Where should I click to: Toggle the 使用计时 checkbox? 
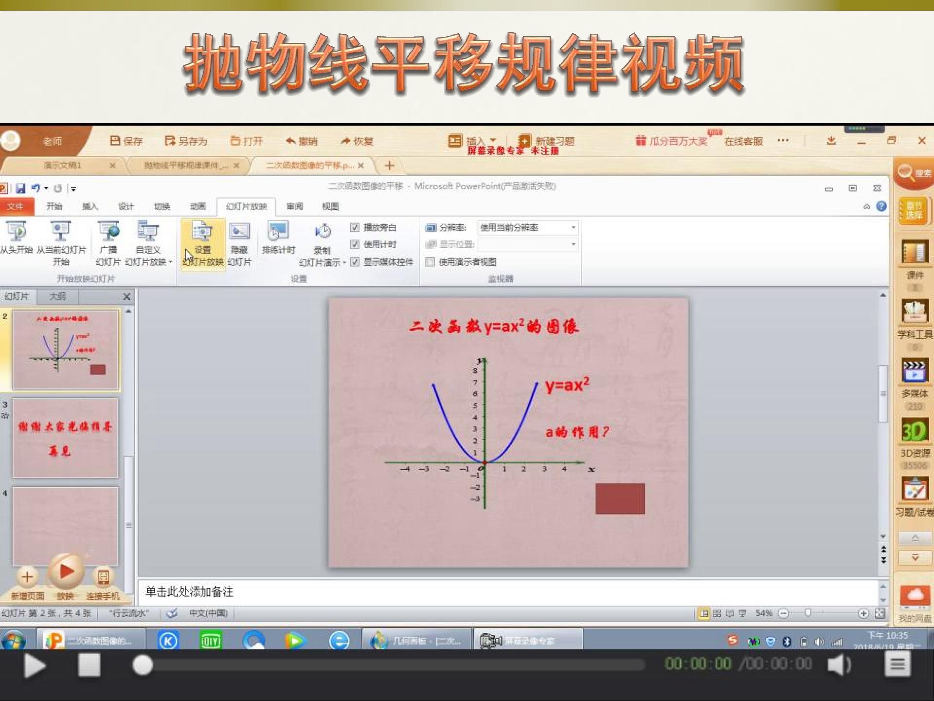click(x=355, y=245)
